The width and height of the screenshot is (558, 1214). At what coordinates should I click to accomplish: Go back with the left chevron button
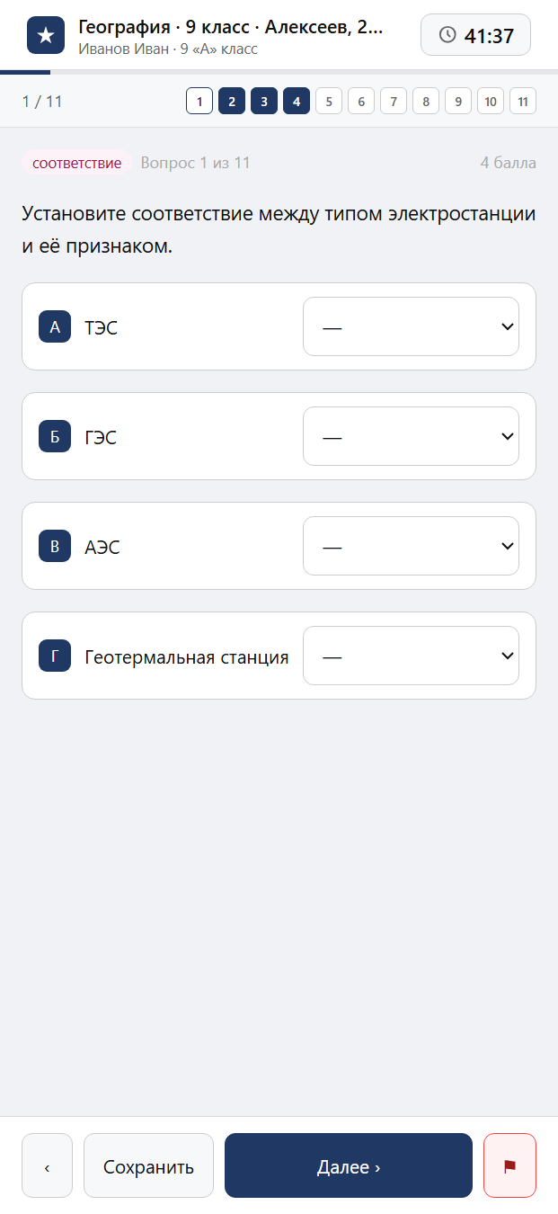[x=47, y=1165]
